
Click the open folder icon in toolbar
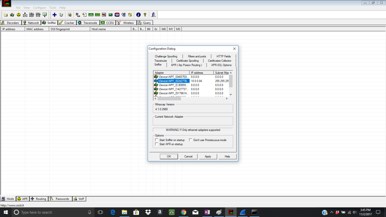pyautogui.click(x=5, y=15)
